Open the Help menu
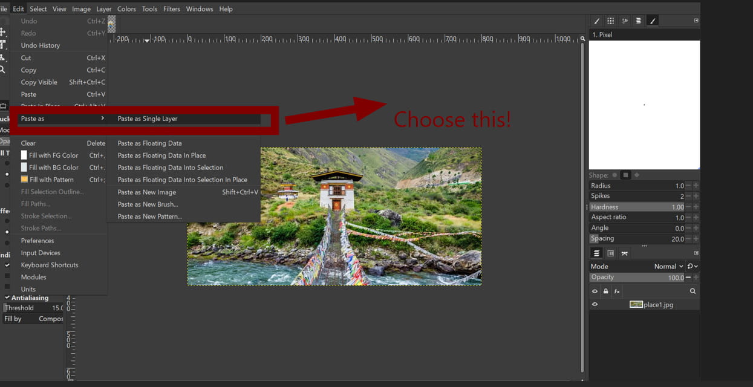The image size is (753, 387). (226, 8)
